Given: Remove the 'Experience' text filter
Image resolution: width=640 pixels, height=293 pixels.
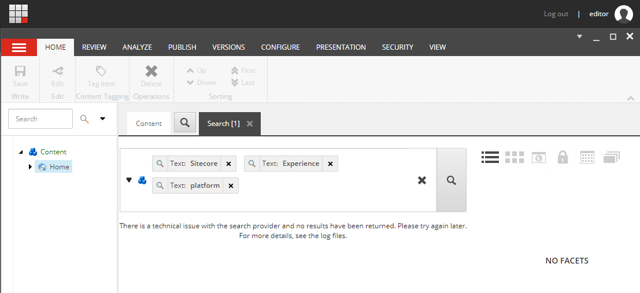Looking at the screenshot, I should click(330, 164).
